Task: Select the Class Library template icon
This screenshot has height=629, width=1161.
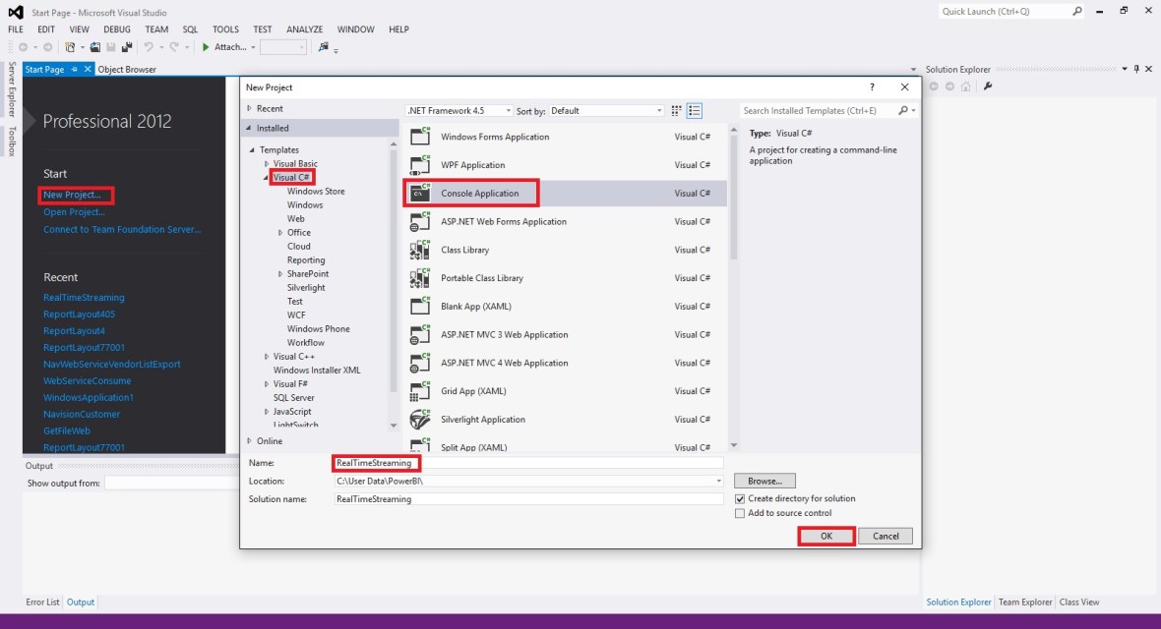Action: [x=420, y=249]
